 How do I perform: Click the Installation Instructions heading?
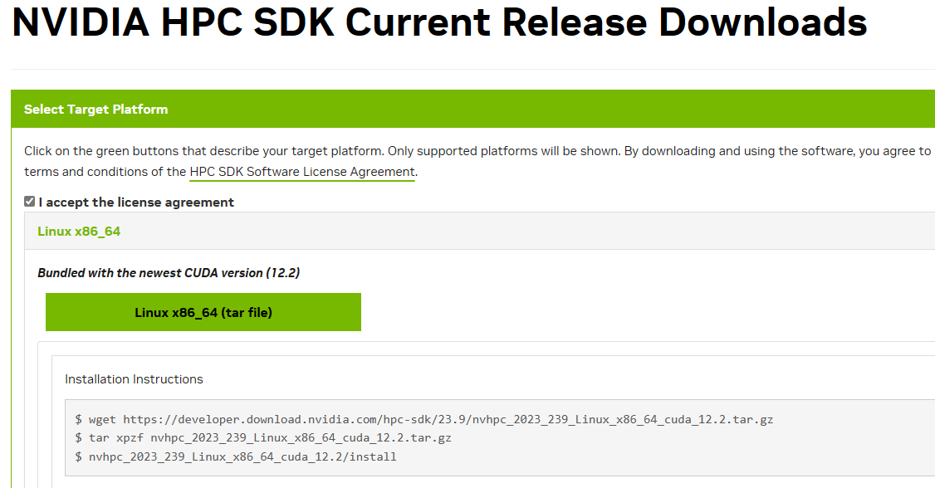[134, 379]
